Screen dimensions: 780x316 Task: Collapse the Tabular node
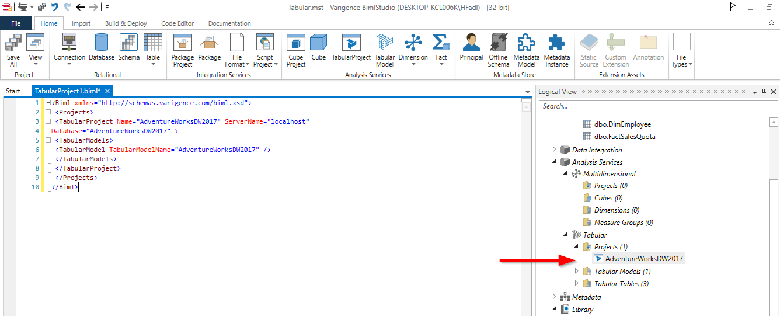(565, 235)
